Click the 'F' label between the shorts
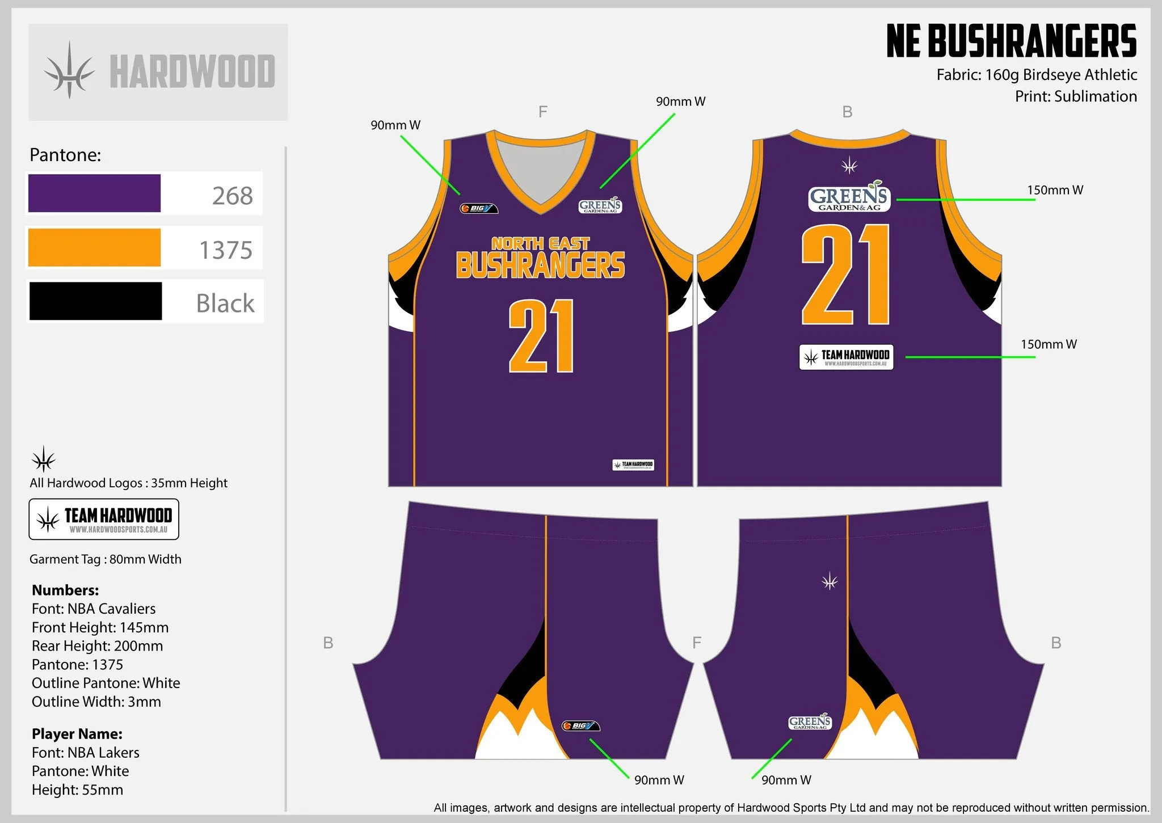1162x823 pixels. (697, 643)
